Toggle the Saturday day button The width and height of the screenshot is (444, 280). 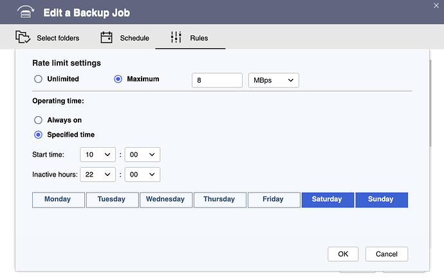[327, 200]
